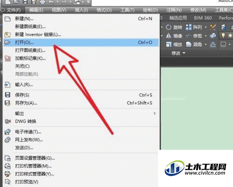Expand the 输出 submenu
The width and height of the screenshot is (233, 187).
(81, 114)
